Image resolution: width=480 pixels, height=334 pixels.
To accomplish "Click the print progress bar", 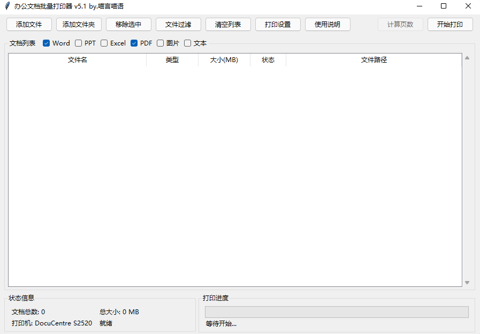I will coord(336,312).
